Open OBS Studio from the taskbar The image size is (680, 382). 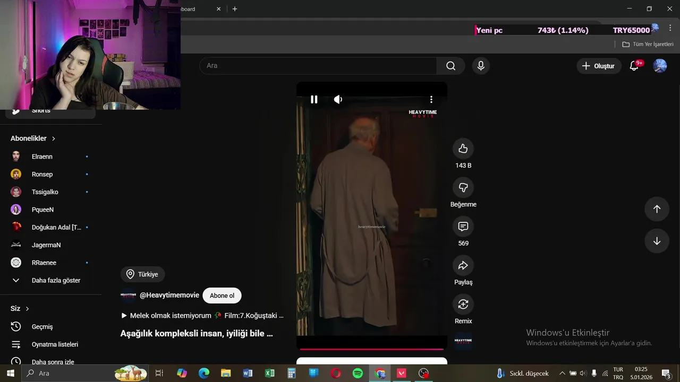click(423, 374)
